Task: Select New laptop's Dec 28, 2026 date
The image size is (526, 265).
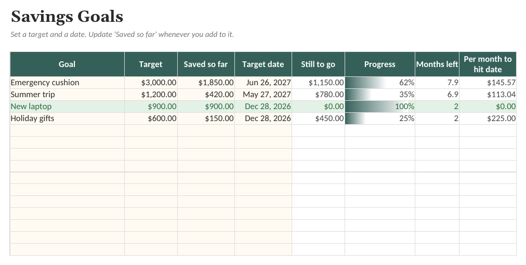Action: [x=264, y=107]
